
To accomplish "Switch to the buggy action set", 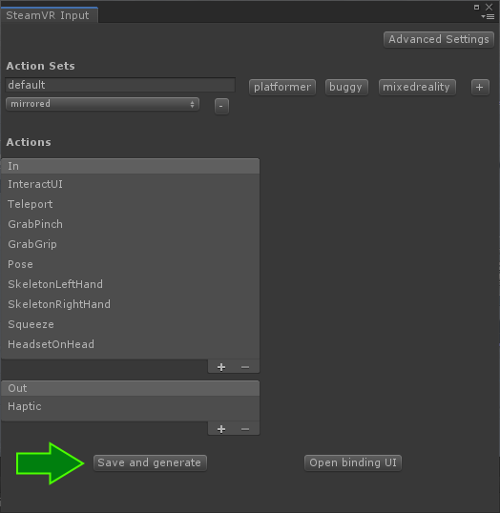I will pos(346,87).
